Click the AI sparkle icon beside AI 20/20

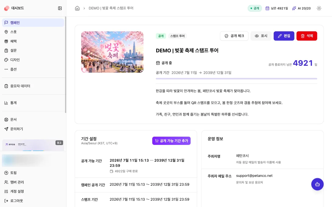tap(294, 8)
